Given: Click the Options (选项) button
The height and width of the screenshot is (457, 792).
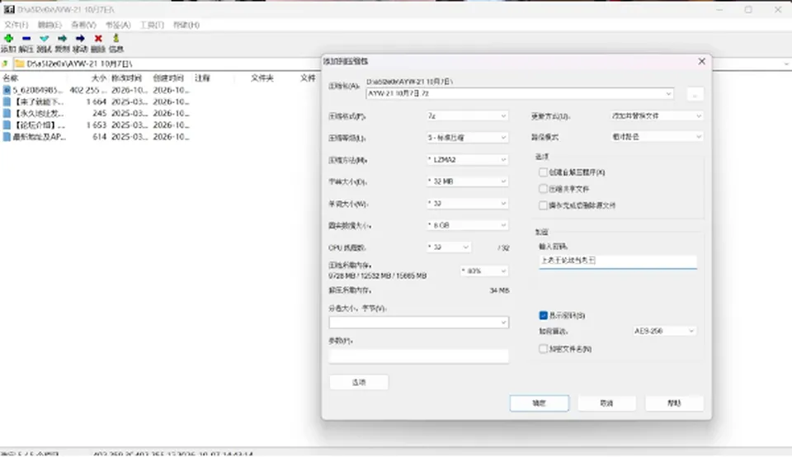Looking at the screenshot, I should pyautogui.click(x=359, y=382).
